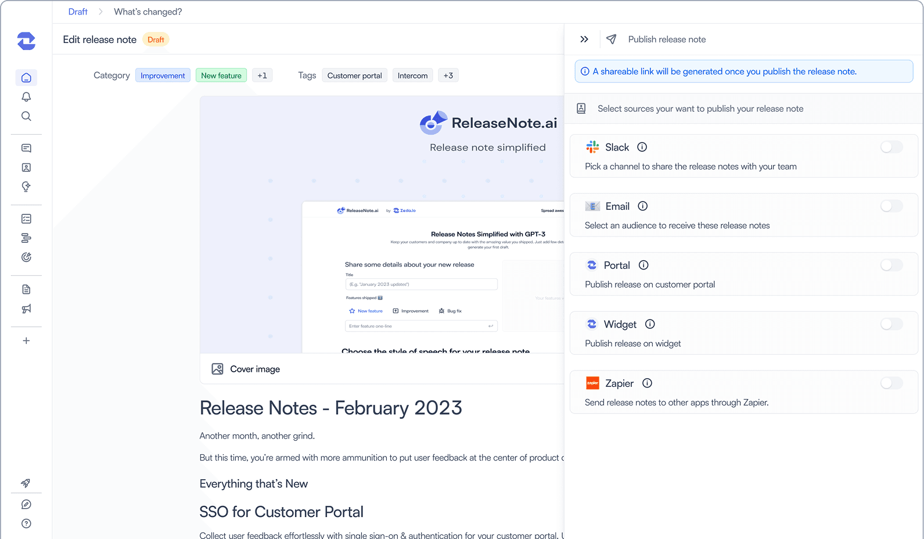Screen dimensions: 924x539
Task: Click the search magnifier icon
Action: pyautogui.click(x=26, y=116)
